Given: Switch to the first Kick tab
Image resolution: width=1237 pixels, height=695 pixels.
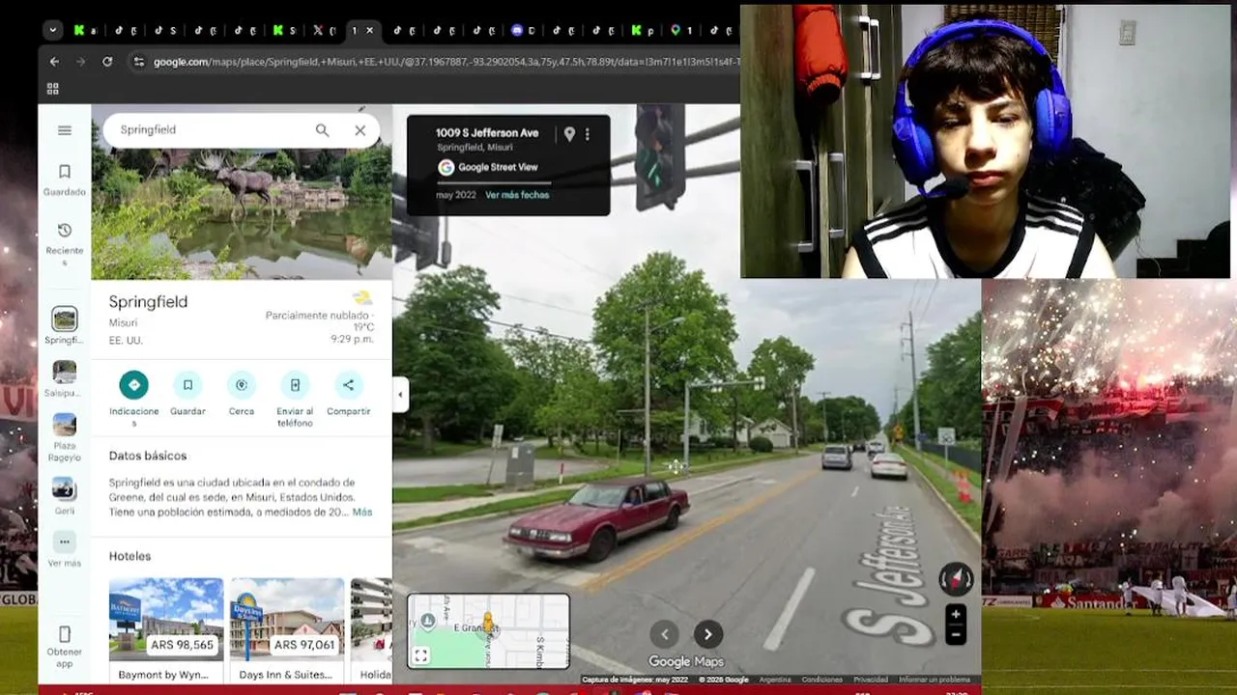Looking at the screenshot, I should click(x=85, y=30).
